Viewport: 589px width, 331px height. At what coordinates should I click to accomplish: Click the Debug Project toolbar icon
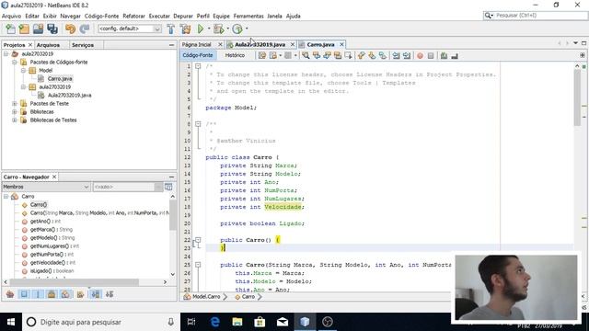pos(219,29)
